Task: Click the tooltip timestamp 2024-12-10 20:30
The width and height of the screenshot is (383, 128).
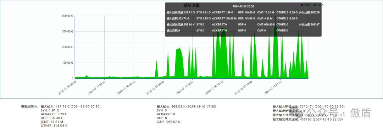Action: tap(243, 7)
